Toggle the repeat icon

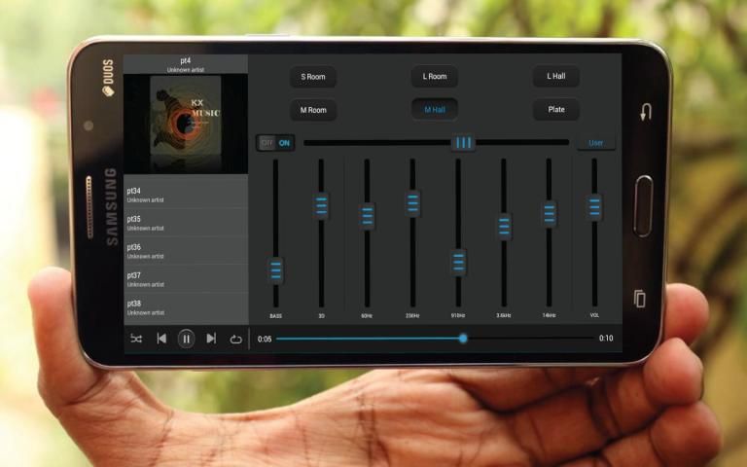click(x=235, y=339)
